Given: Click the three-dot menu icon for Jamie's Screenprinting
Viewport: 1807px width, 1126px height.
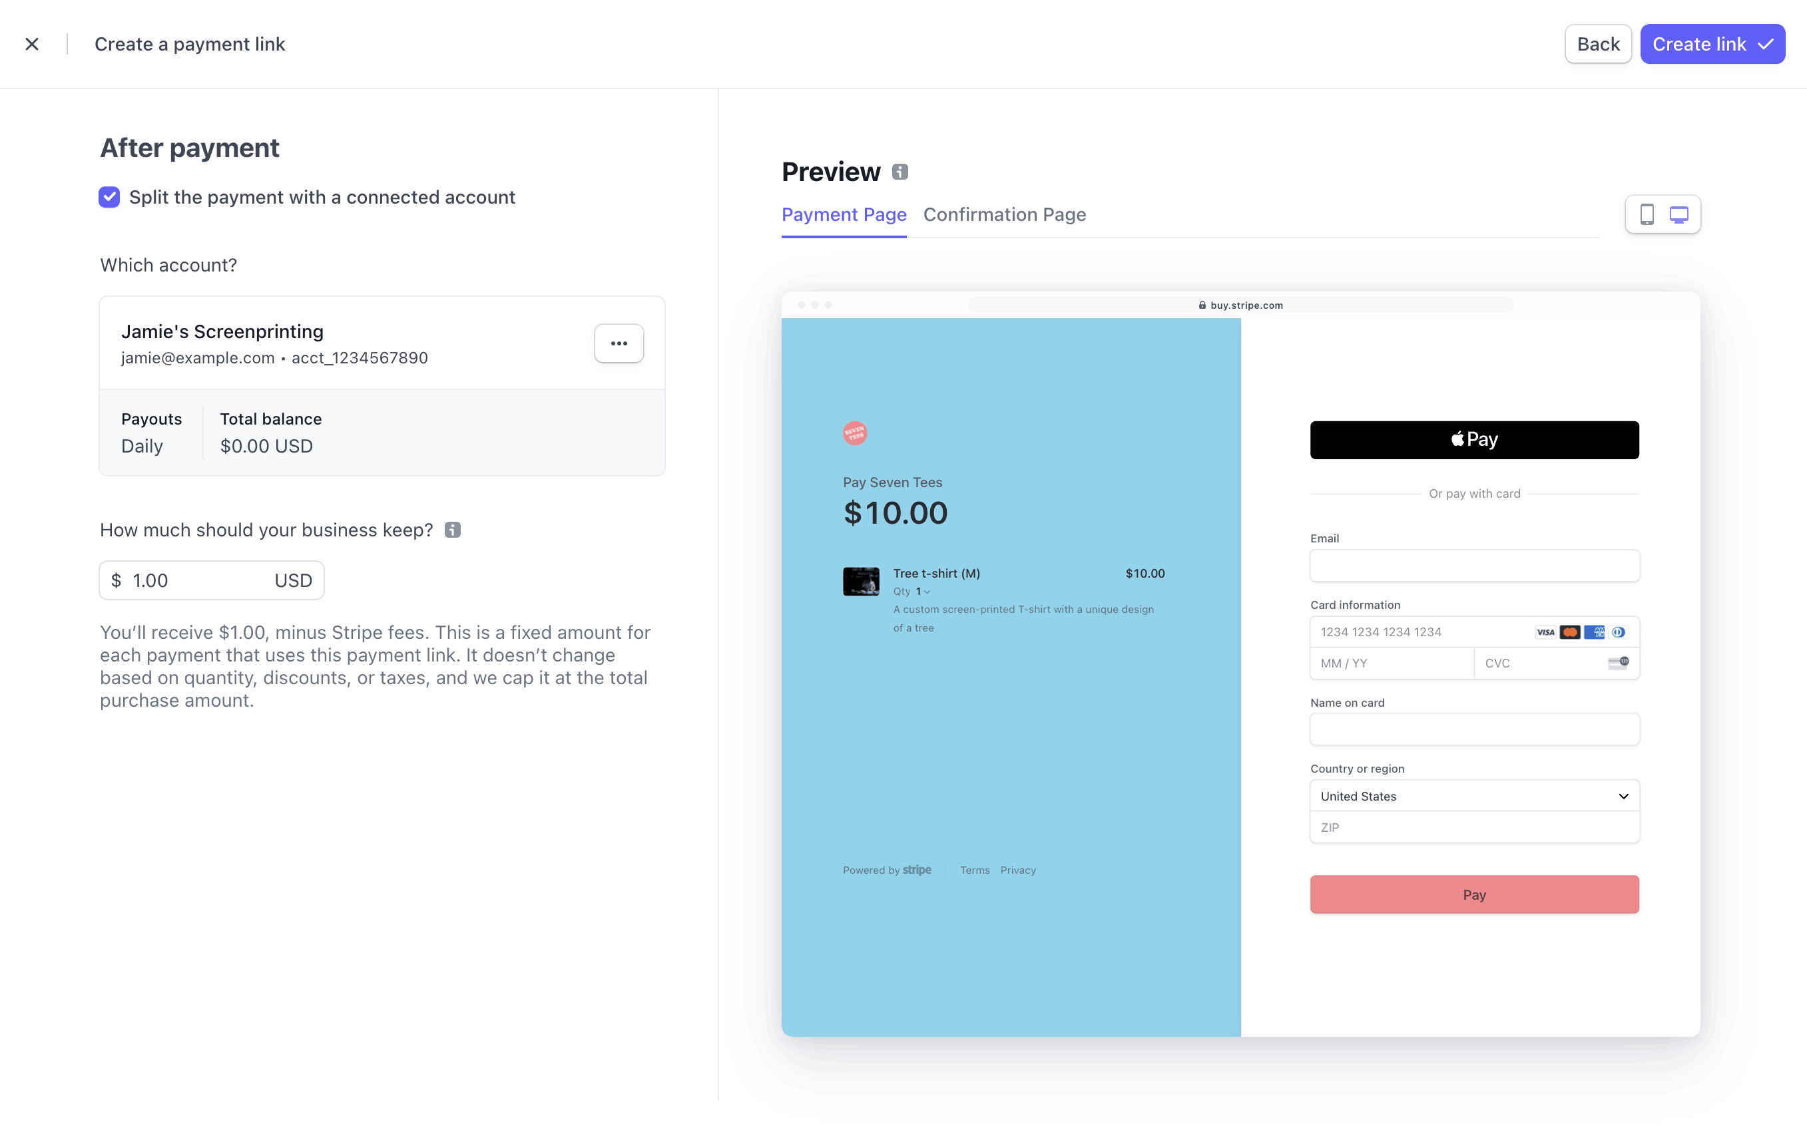Looking at the screenshot, I should 619,343.
